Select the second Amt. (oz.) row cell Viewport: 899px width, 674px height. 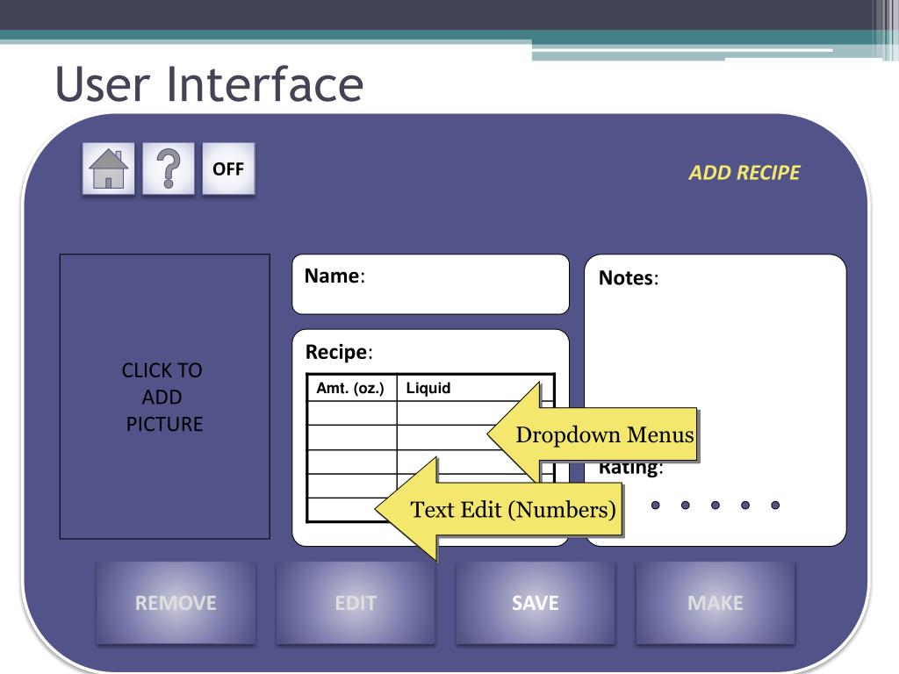351,437
